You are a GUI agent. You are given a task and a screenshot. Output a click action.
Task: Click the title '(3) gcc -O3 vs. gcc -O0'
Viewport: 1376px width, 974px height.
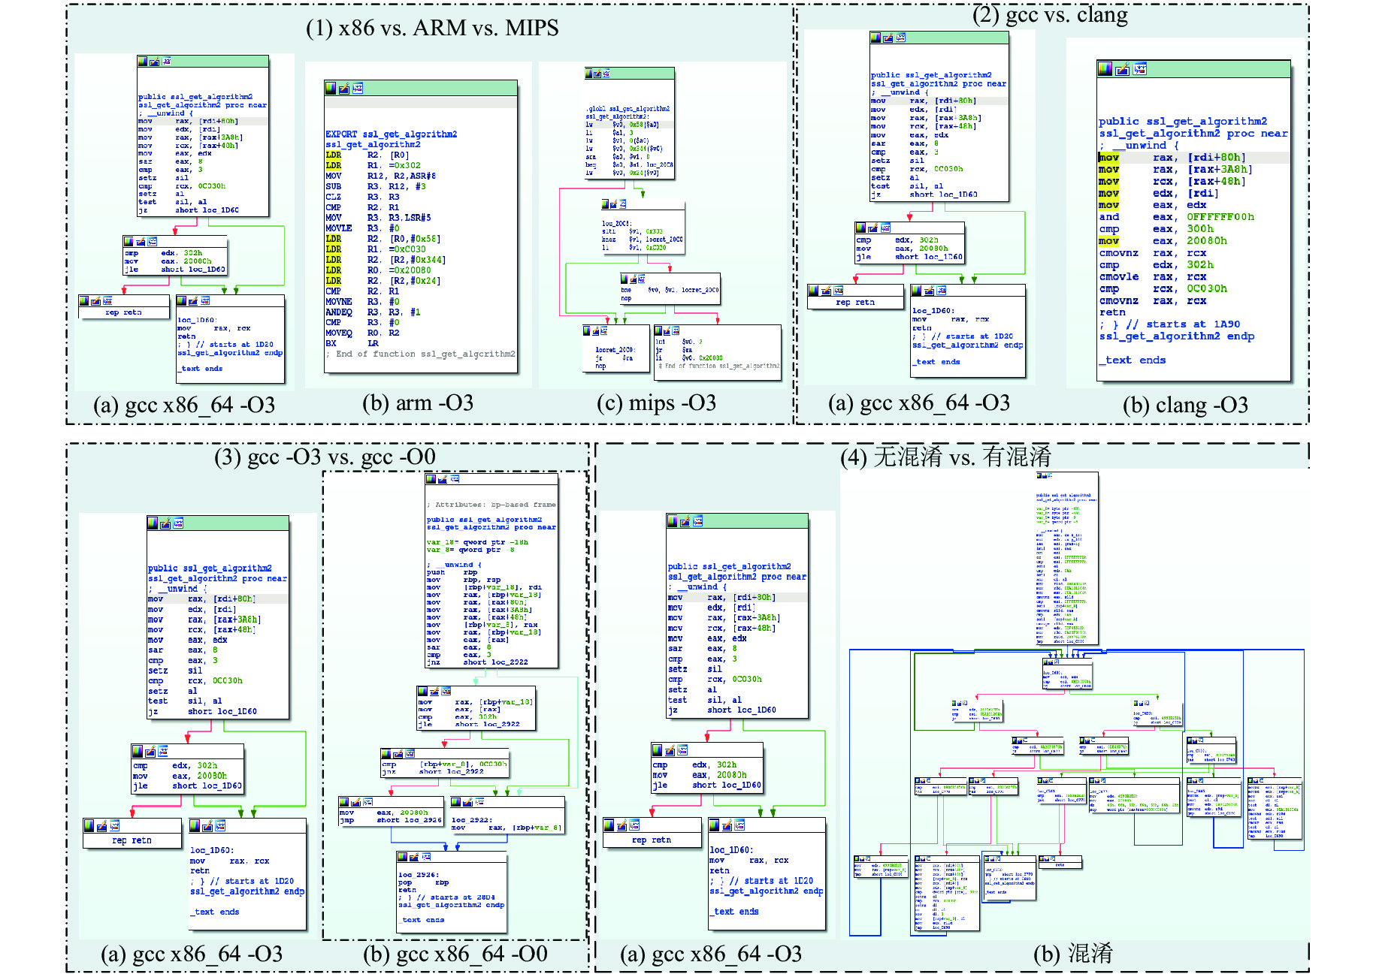(325, 457)
